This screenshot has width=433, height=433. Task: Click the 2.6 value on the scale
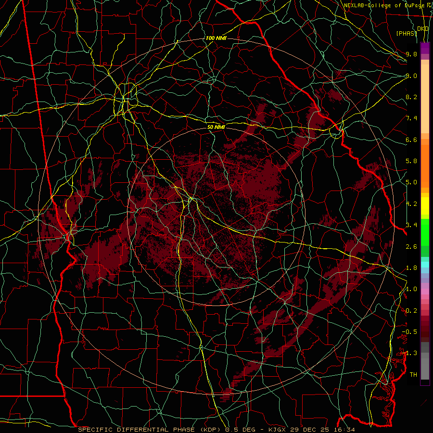click(x=411, y=247)
